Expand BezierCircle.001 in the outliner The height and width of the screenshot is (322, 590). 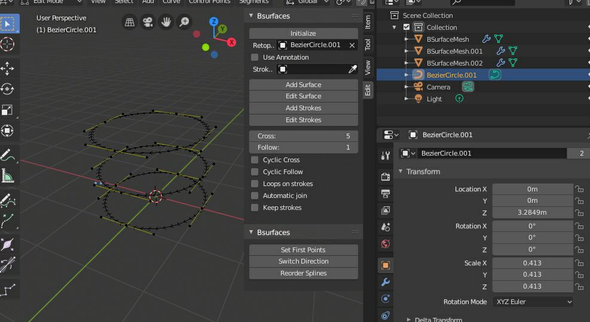tap(406, 75)
